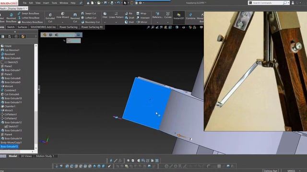The image size is (307, 172).
Task: Click the New document icon
Action: [x=92, y=3]
